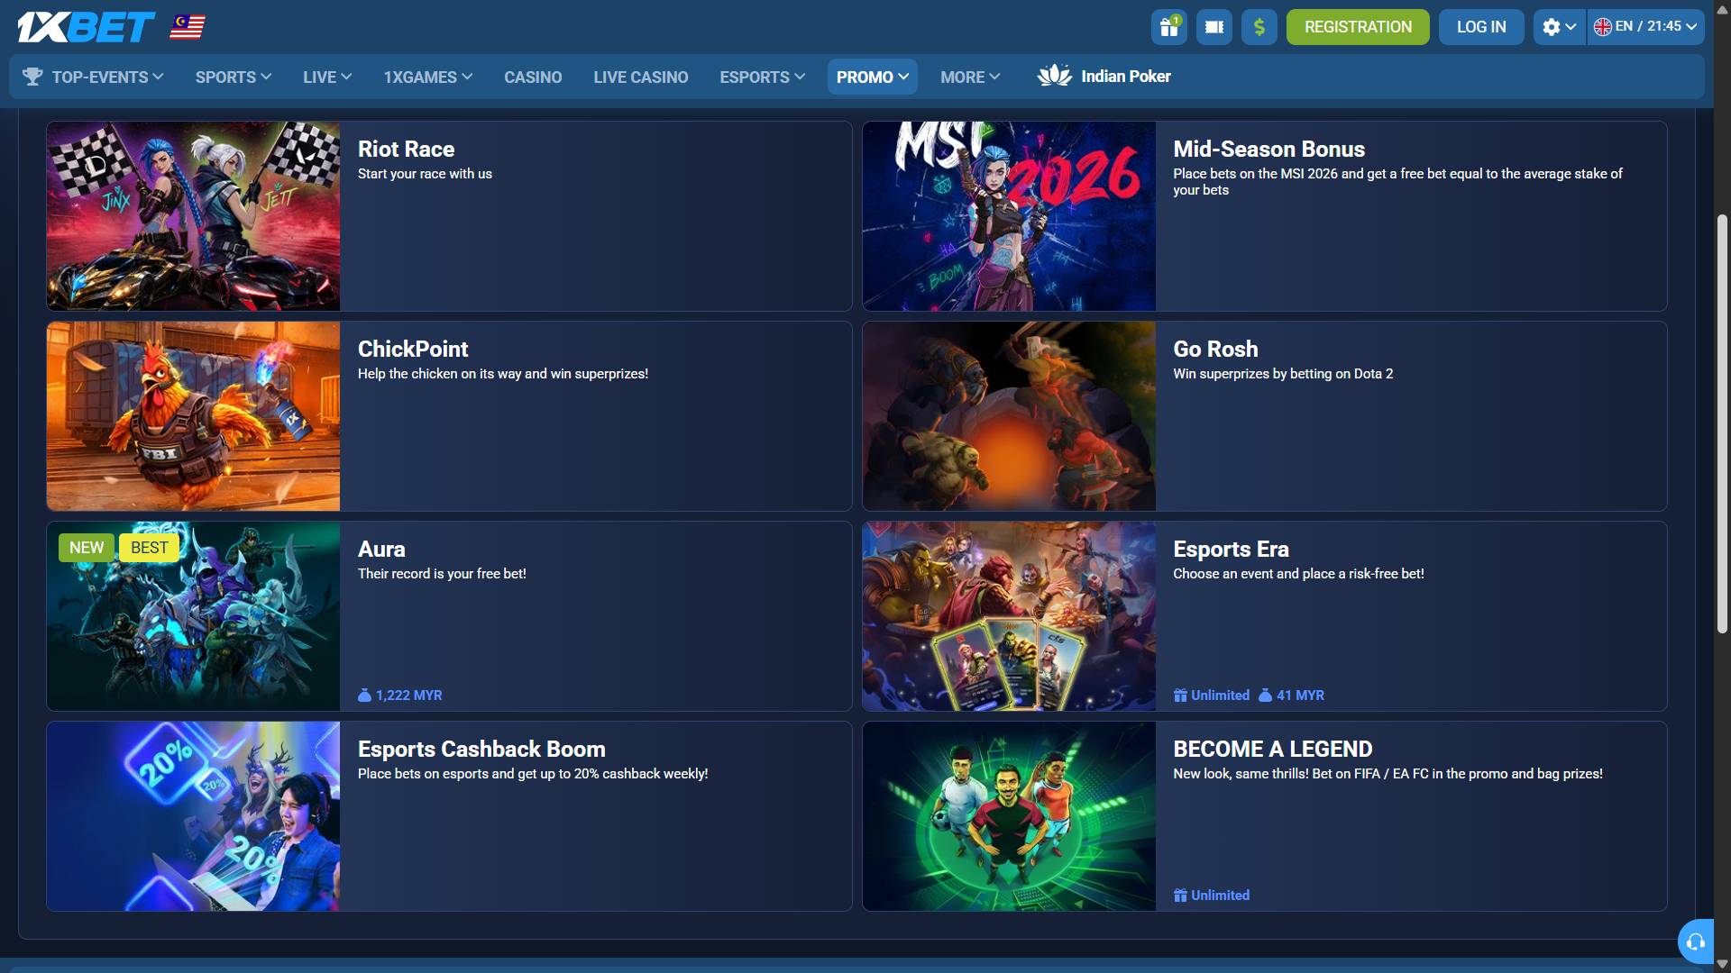Viewport: 1731px width, 973px height.
Task: Expand the ESPORTS menu
Action: pos(763,77)
